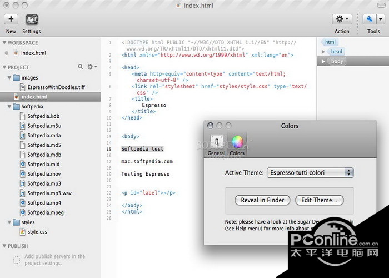This screenshot has width=389, height=278.
Task: Collapse the styles folder
Action: tap(9, 222)
